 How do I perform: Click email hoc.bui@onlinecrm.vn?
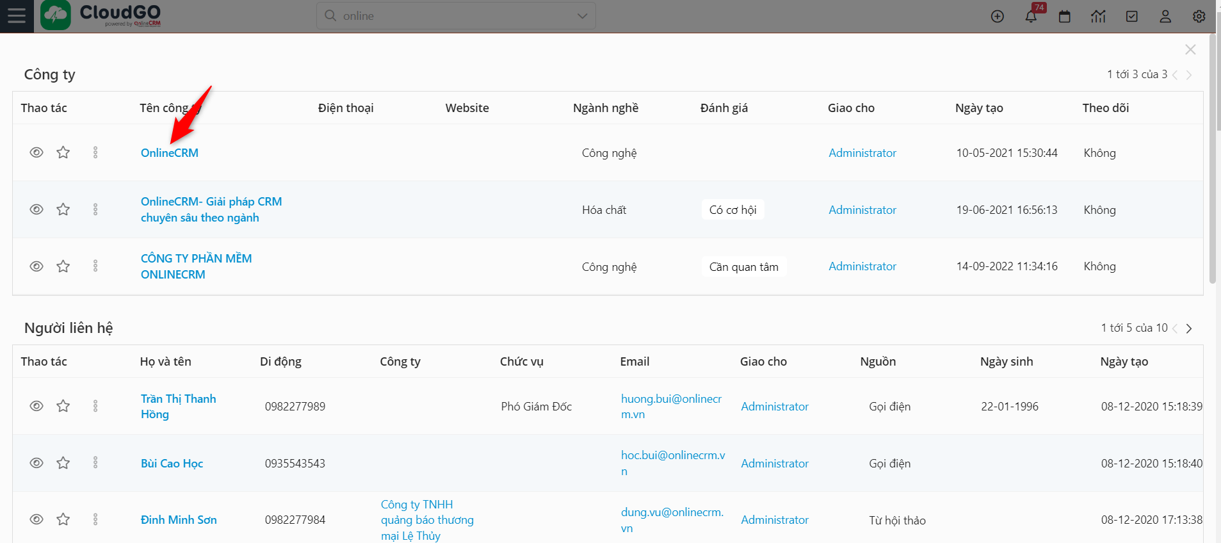[x=673, y=463]
